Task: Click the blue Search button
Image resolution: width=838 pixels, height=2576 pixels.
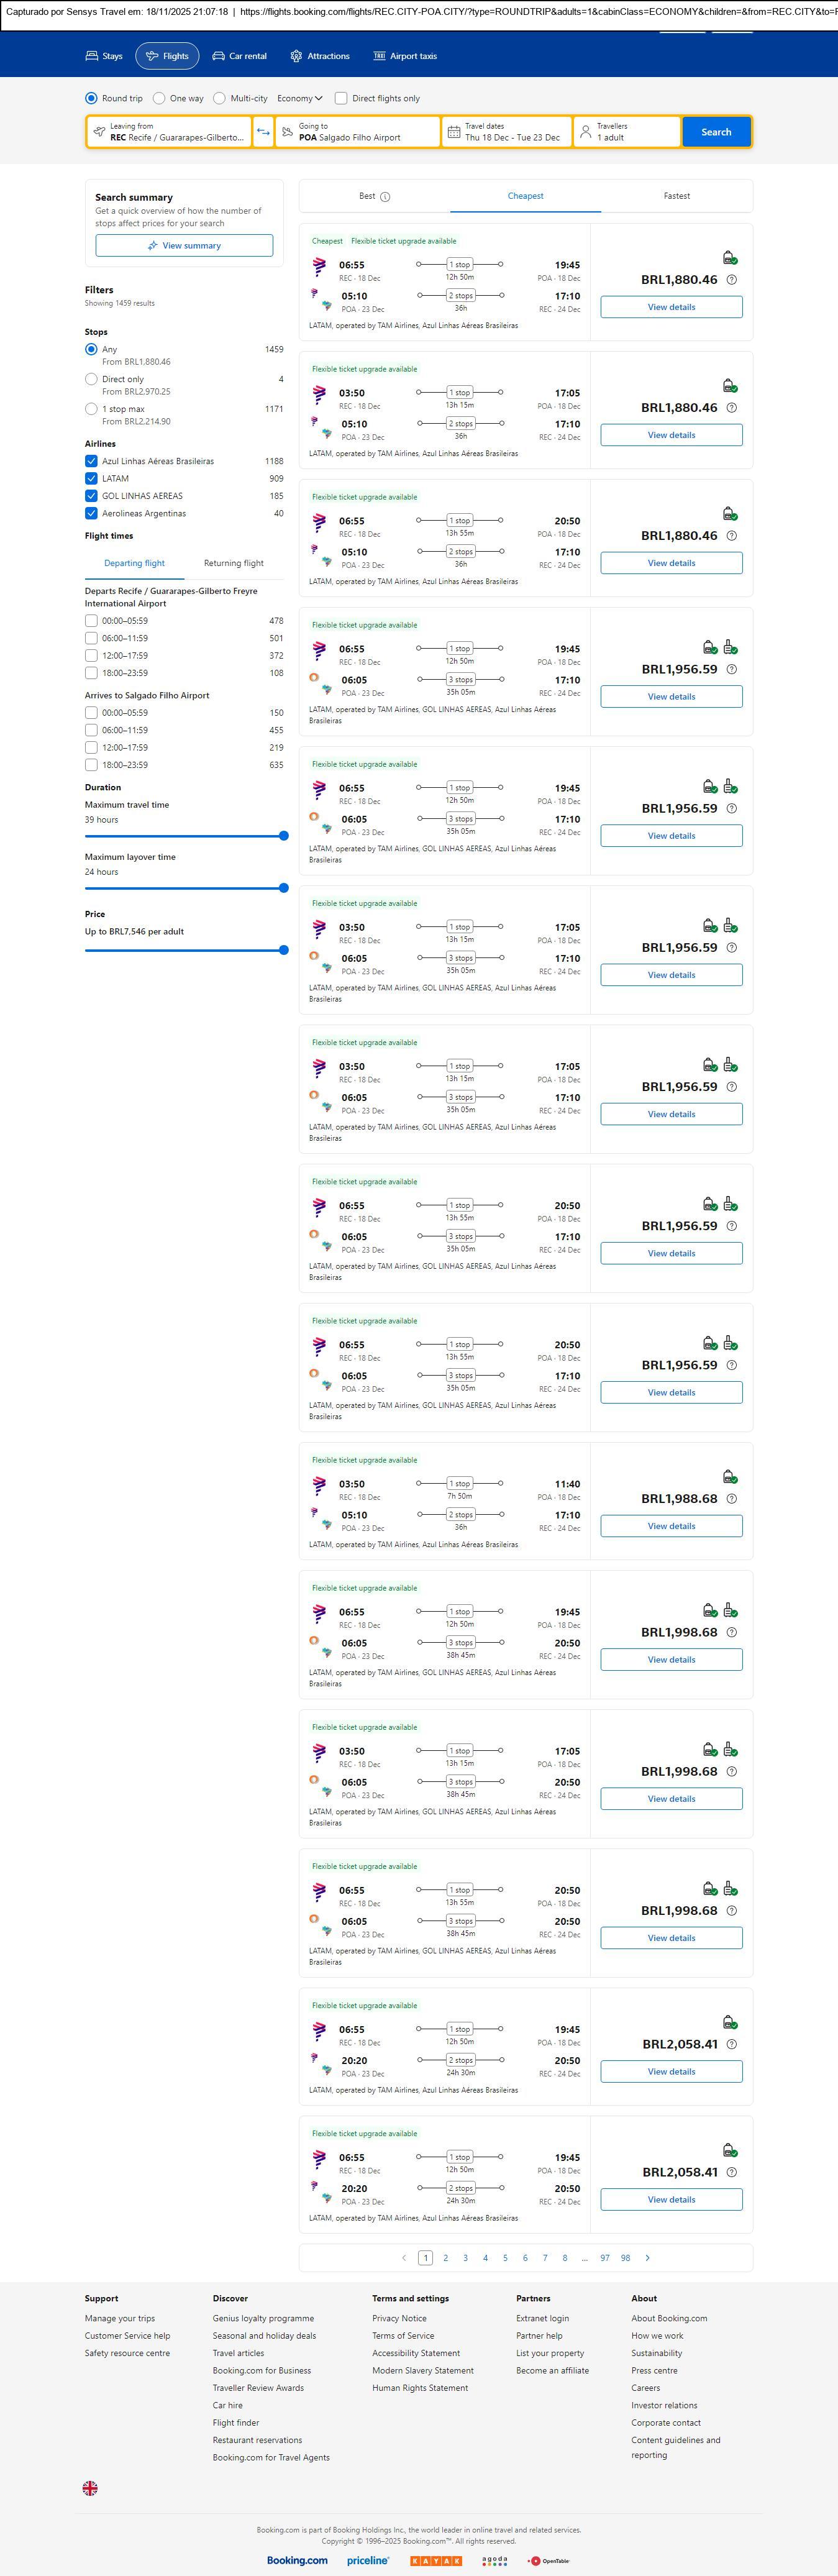Action: pos(716,132)
